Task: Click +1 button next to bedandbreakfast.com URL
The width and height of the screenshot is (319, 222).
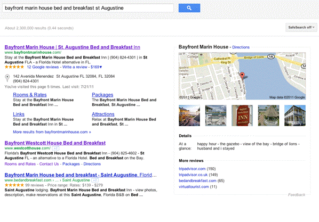Action: [x=95, y=180]
